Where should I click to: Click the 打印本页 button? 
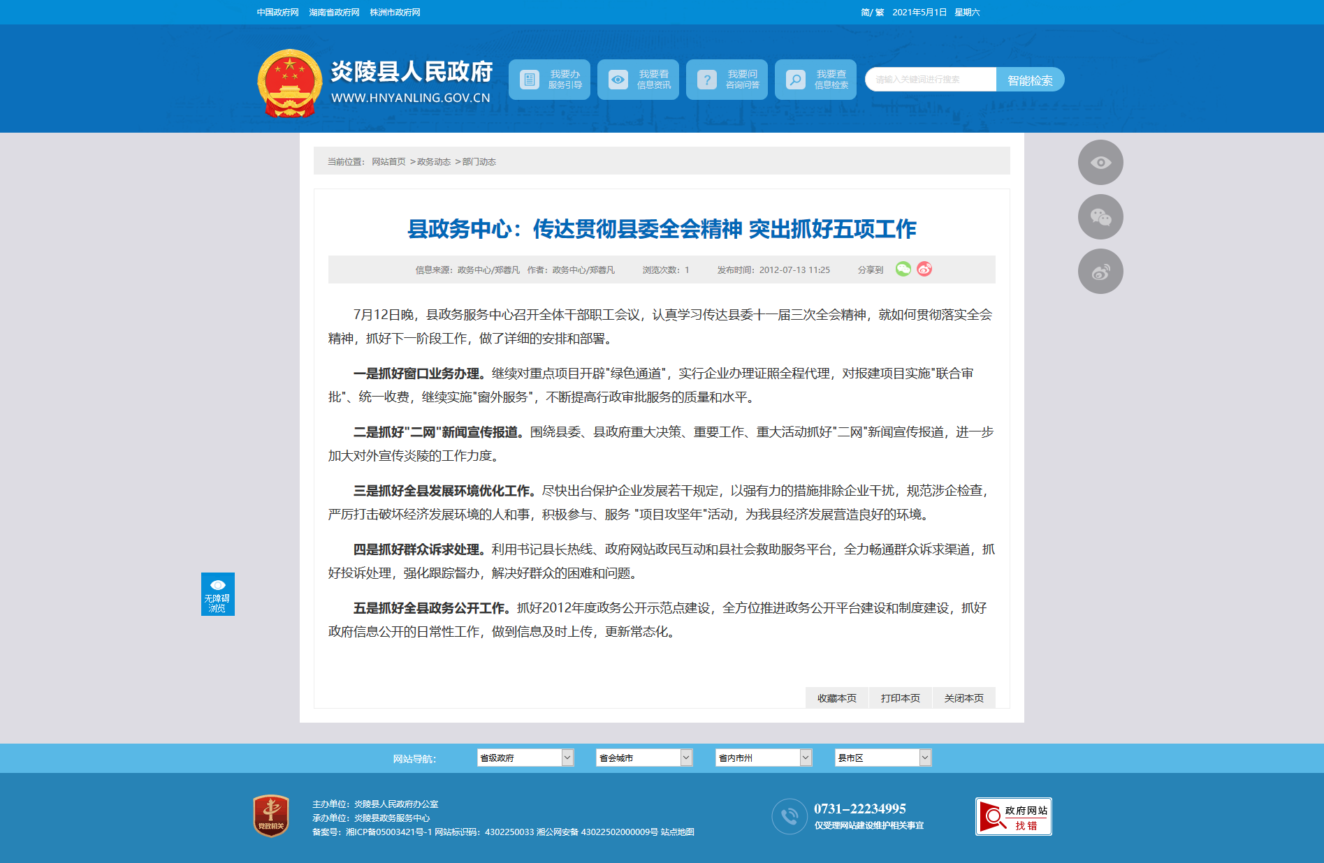900,698
